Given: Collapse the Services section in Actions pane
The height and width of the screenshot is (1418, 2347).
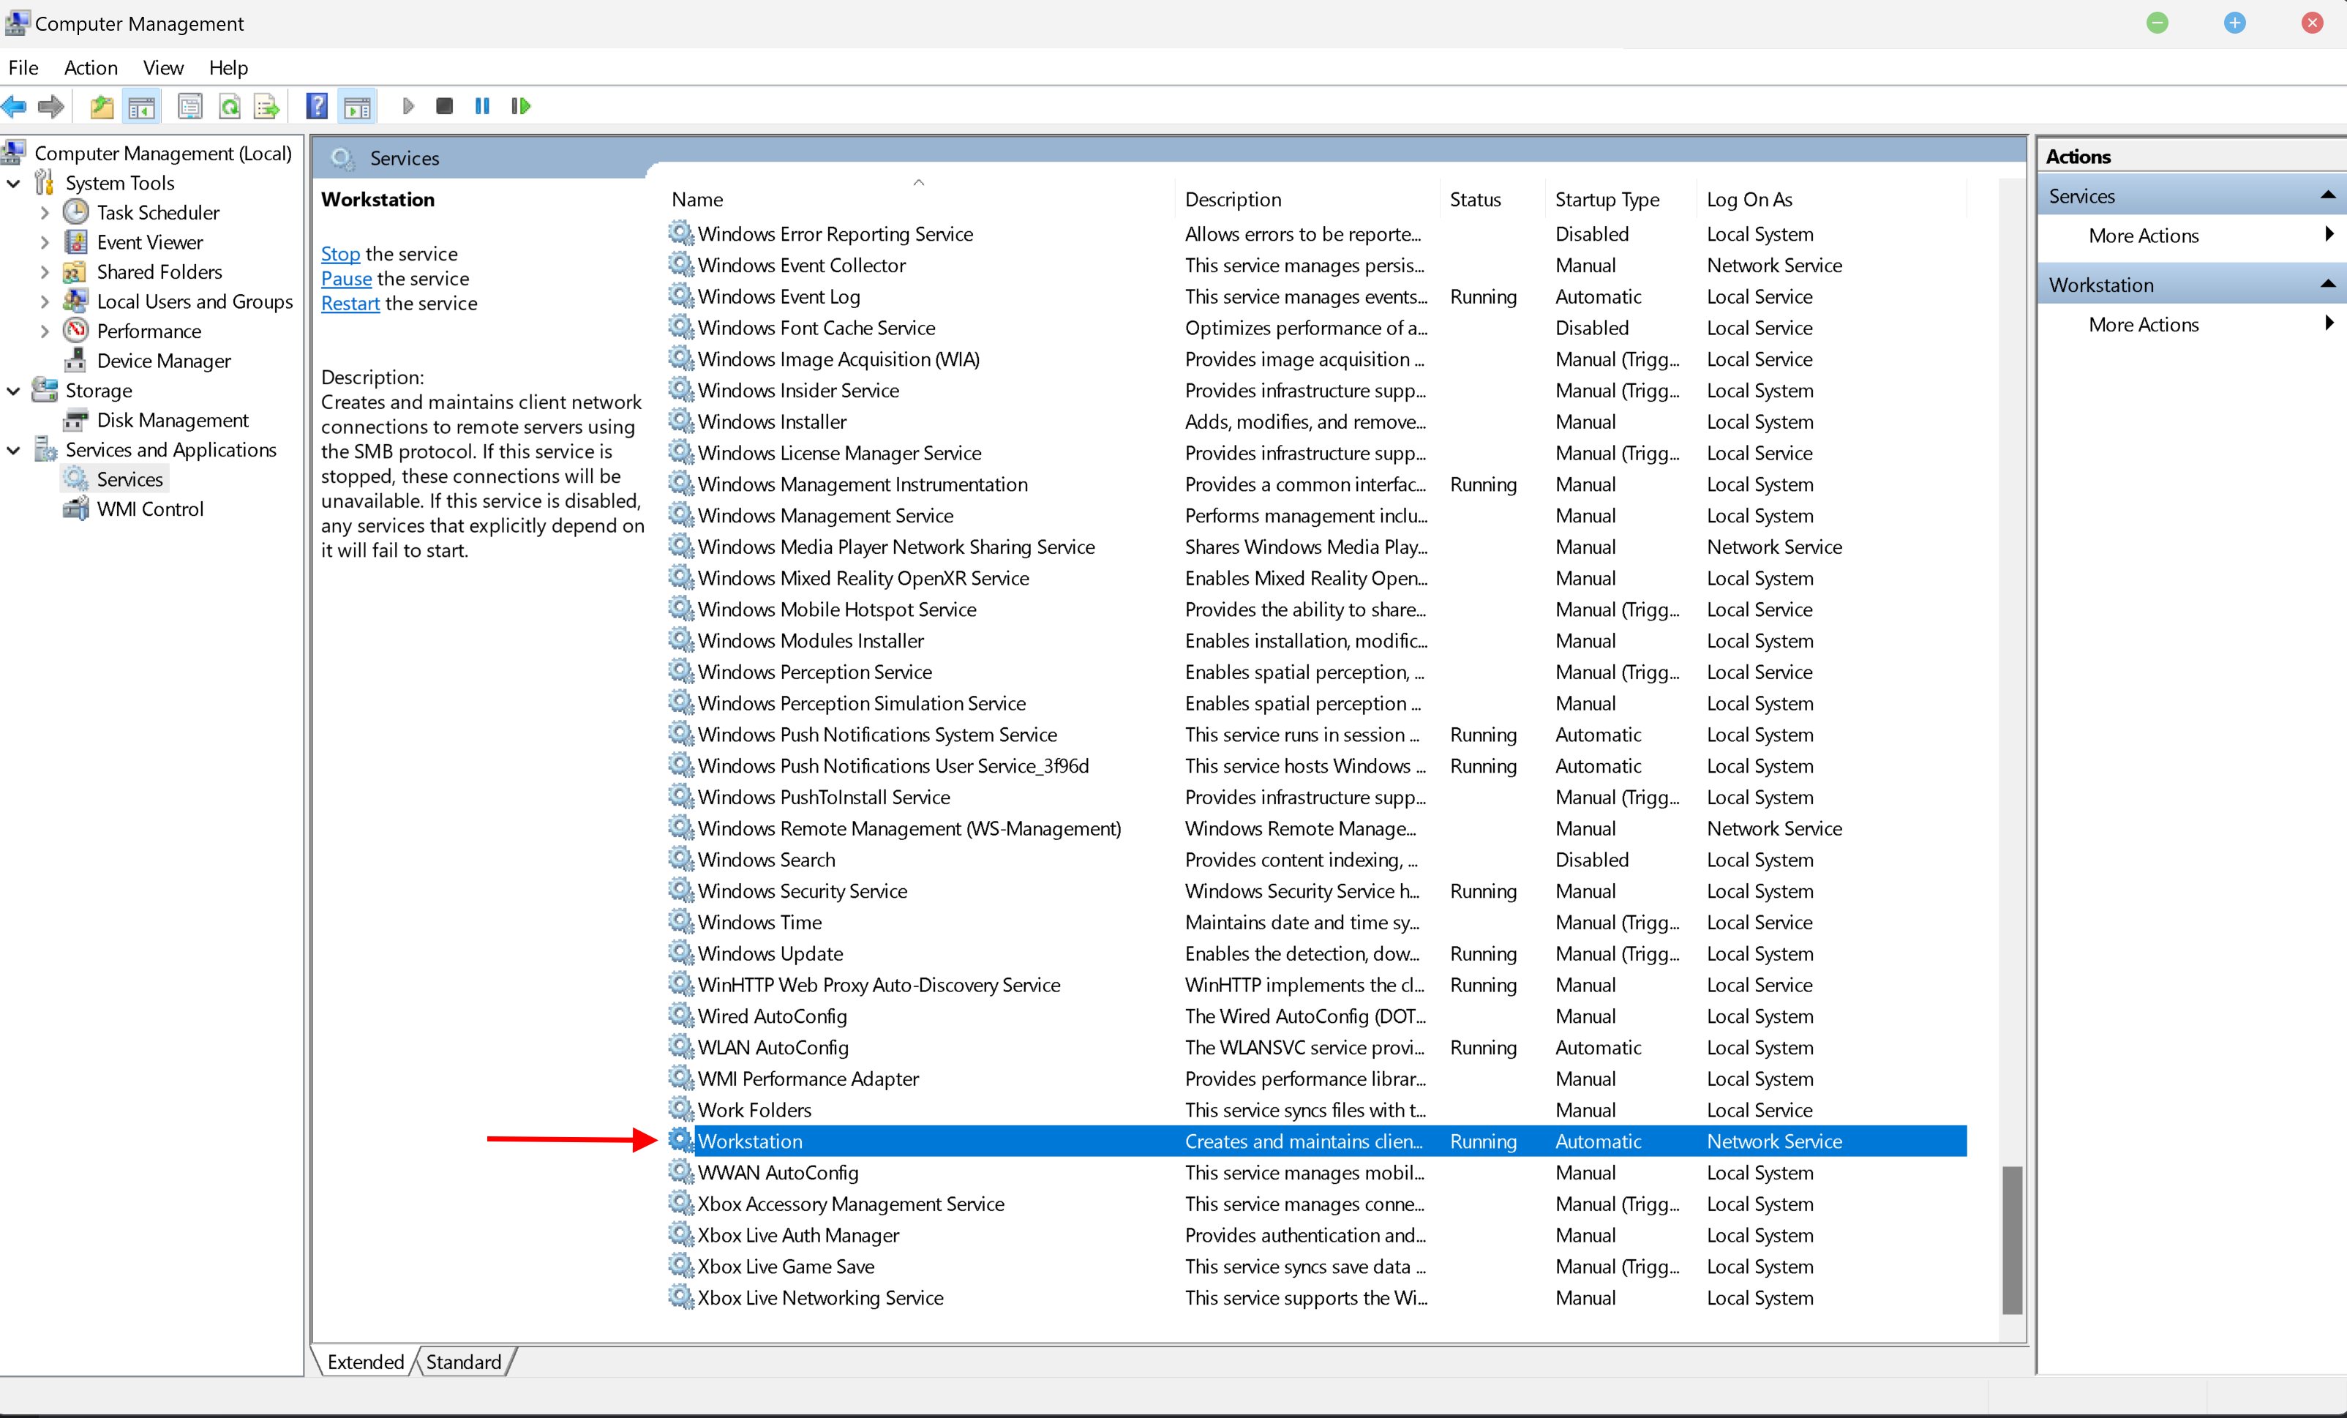Looking at the screenshot, I should (x=2327, y=195).
